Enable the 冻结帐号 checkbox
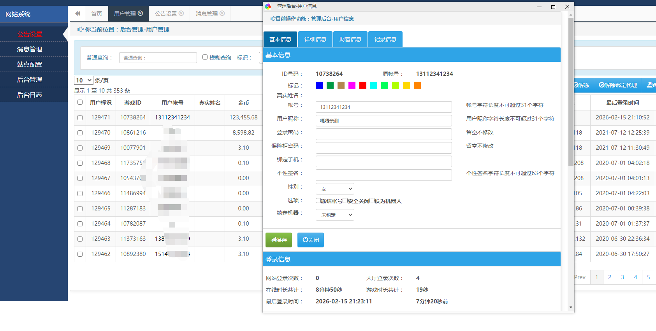 (318, 201)
